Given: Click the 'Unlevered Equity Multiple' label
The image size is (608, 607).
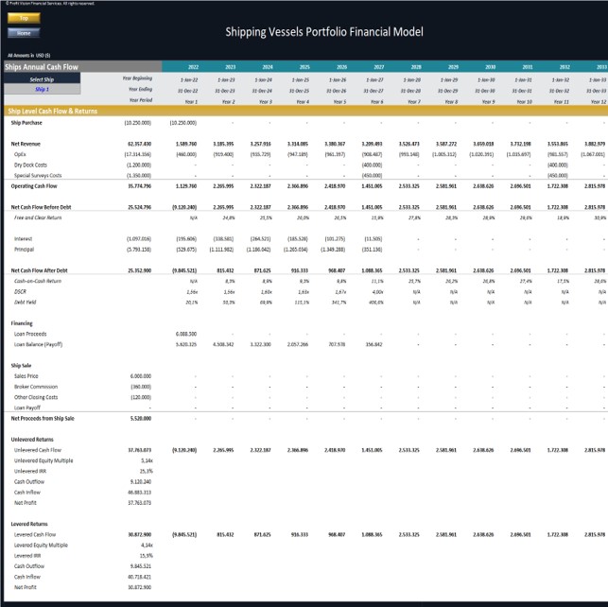Looking at the screenshot, I should point(43,460).
